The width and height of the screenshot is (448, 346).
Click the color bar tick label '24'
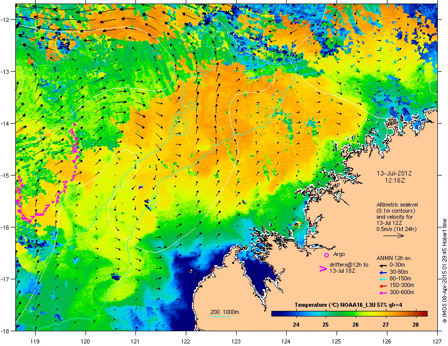point(296,325)
